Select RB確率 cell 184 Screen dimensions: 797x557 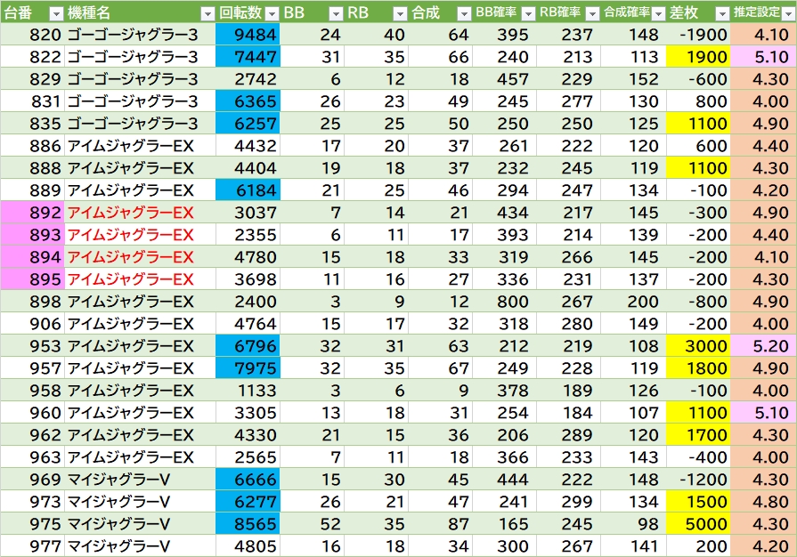[568, 413]
